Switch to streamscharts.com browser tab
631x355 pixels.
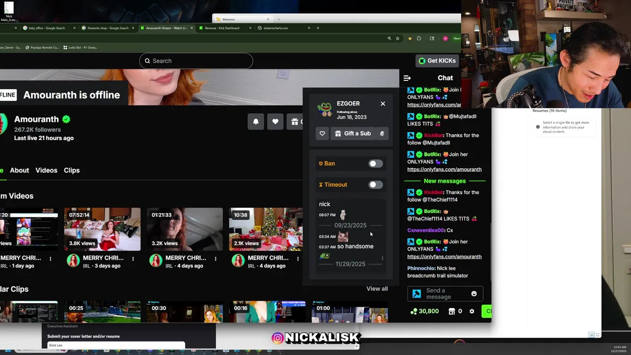pyautogui.click(x=276, y=28)
